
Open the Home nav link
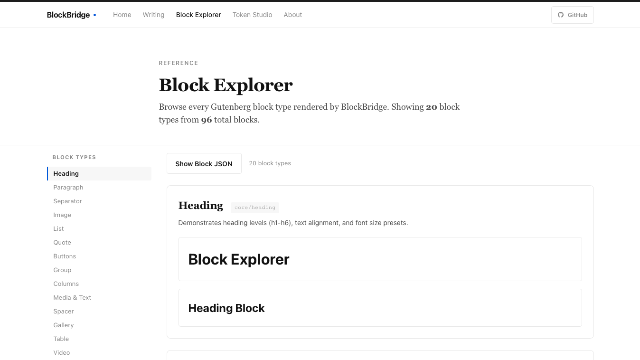point(122,15)
